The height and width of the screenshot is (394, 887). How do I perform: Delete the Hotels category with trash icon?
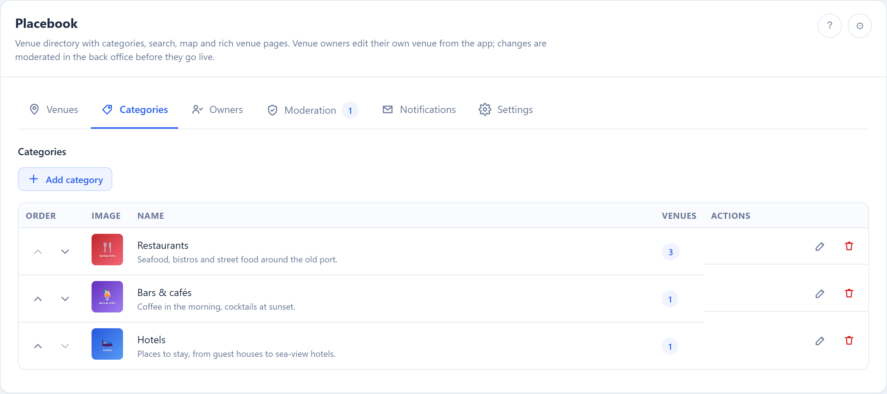coord(849,341)
